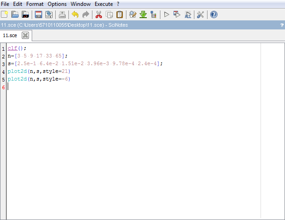Click the plot2d line with style=-6
Screen dimensions: 285x220
coord(39,79)
